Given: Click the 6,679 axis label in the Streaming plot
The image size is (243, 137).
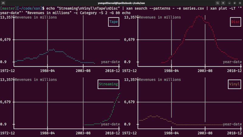Looking at the screenshot, I should 6,102.
